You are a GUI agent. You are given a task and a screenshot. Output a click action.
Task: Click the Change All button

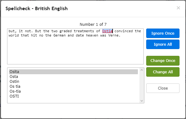point(163,72)
